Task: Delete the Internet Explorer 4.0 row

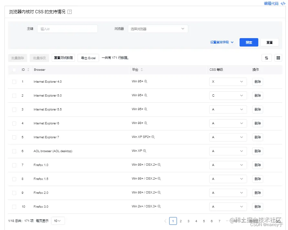Action: pyautogui.click(x=258, y=82)
